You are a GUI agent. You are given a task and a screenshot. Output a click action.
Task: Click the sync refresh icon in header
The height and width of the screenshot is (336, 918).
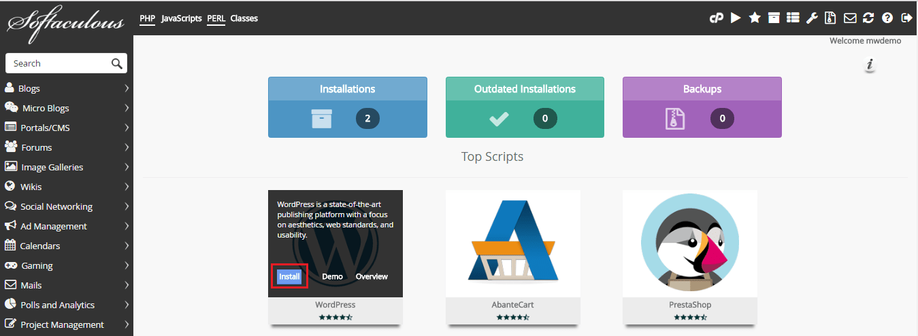tap(868, 18)
